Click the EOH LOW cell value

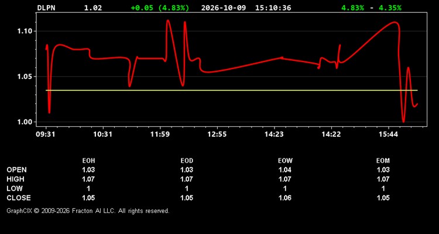88,188
